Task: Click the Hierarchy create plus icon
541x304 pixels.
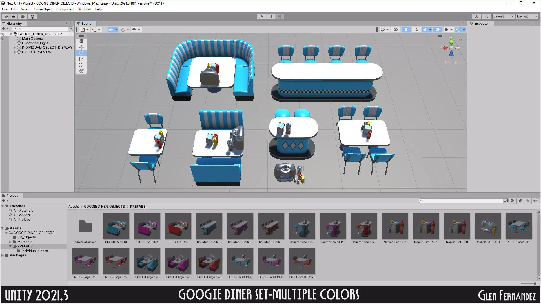Action: point(4,29)
